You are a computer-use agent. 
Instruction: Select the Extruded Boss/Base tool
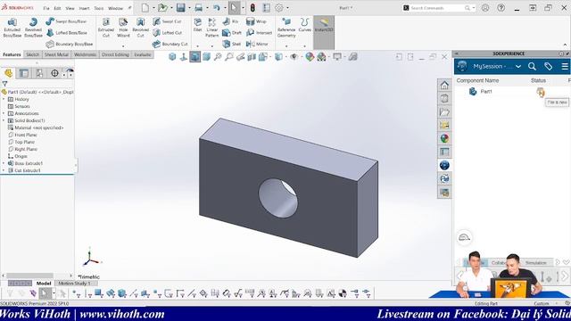[12, 28]
